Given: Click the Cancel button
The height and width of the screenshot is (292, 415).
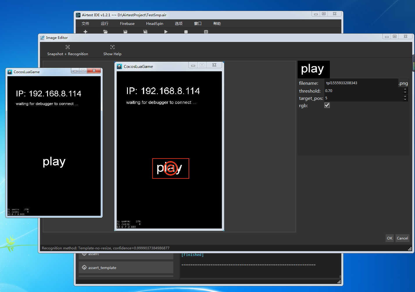Looking at the screenshot, I should [x=403, y=238].
